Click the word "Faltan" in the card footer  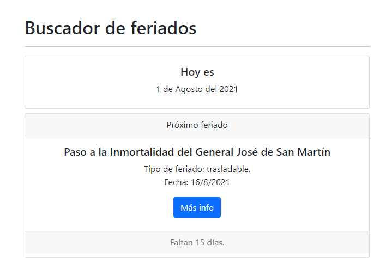tap(182, 243)
